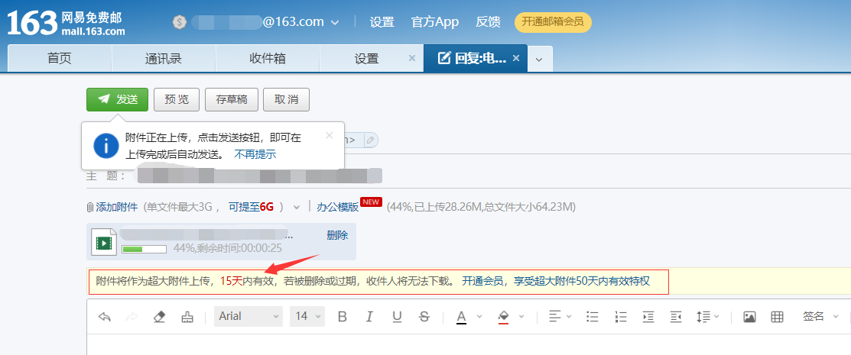Click the pencil edit icon beside recipient
The height and width of the screenshot is (355, 851).
pyautogui.click(x=370, y=140)
